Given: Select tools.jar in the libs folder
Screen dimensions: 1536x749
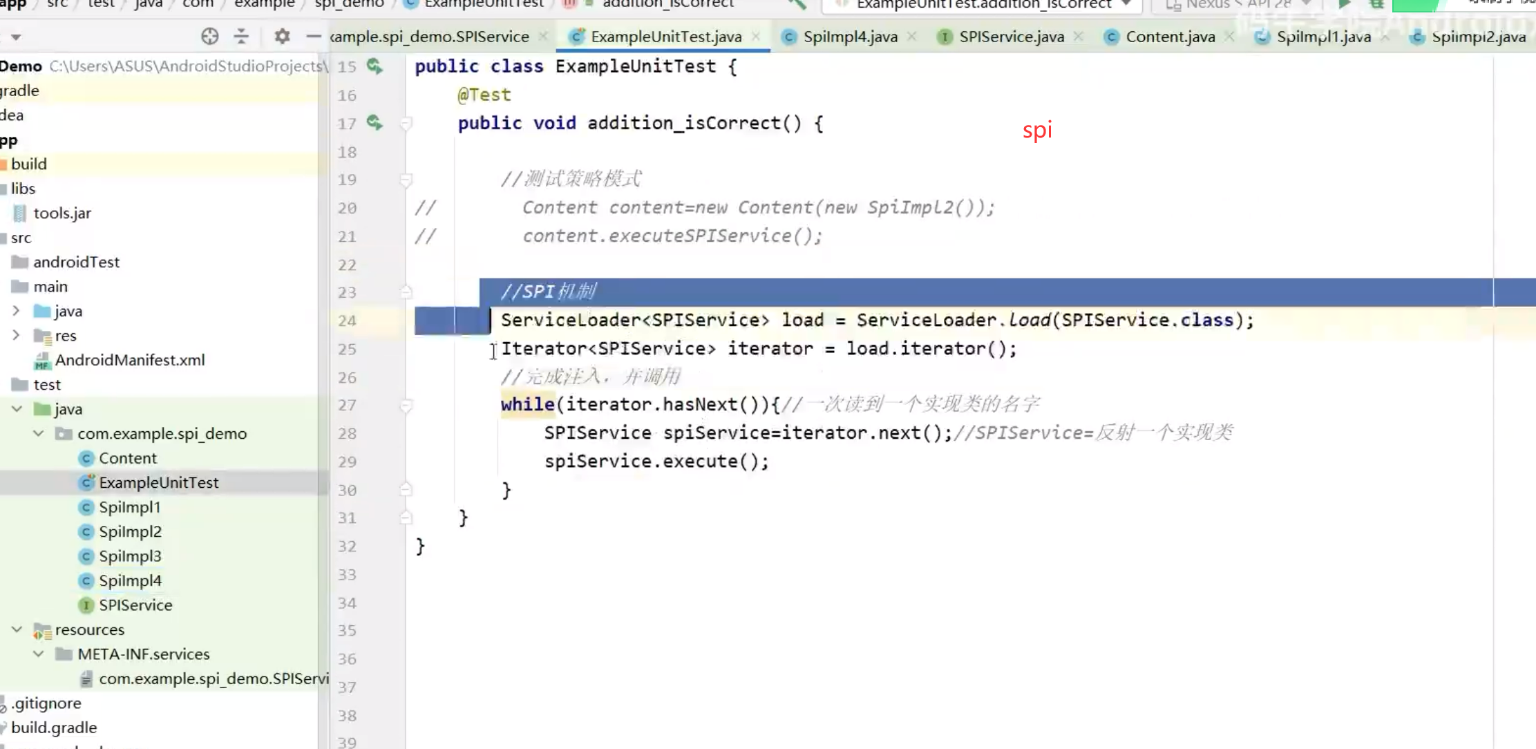Looking at the screenshot, I should click(61, 213).
